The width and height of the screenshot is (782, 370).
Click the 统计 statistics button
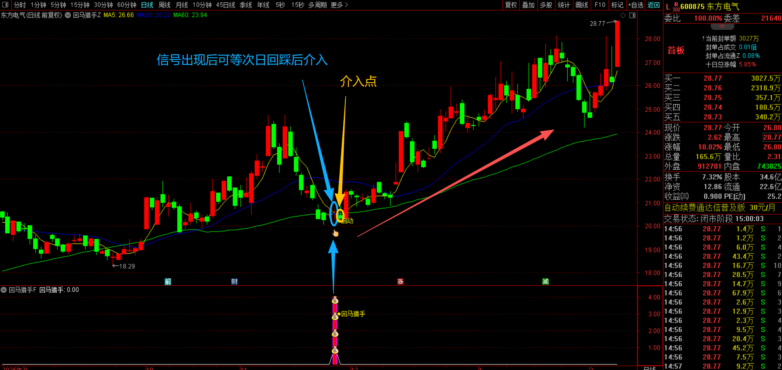[564, 5]
